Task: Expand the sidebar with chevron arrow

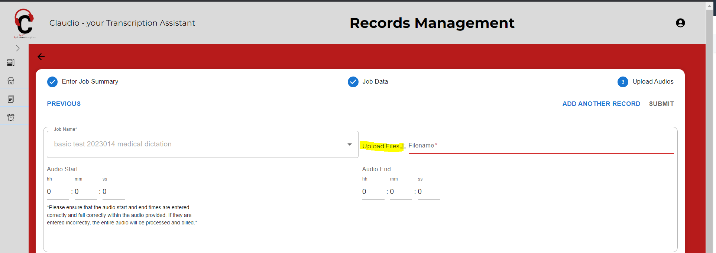Action: pos(17,48)
